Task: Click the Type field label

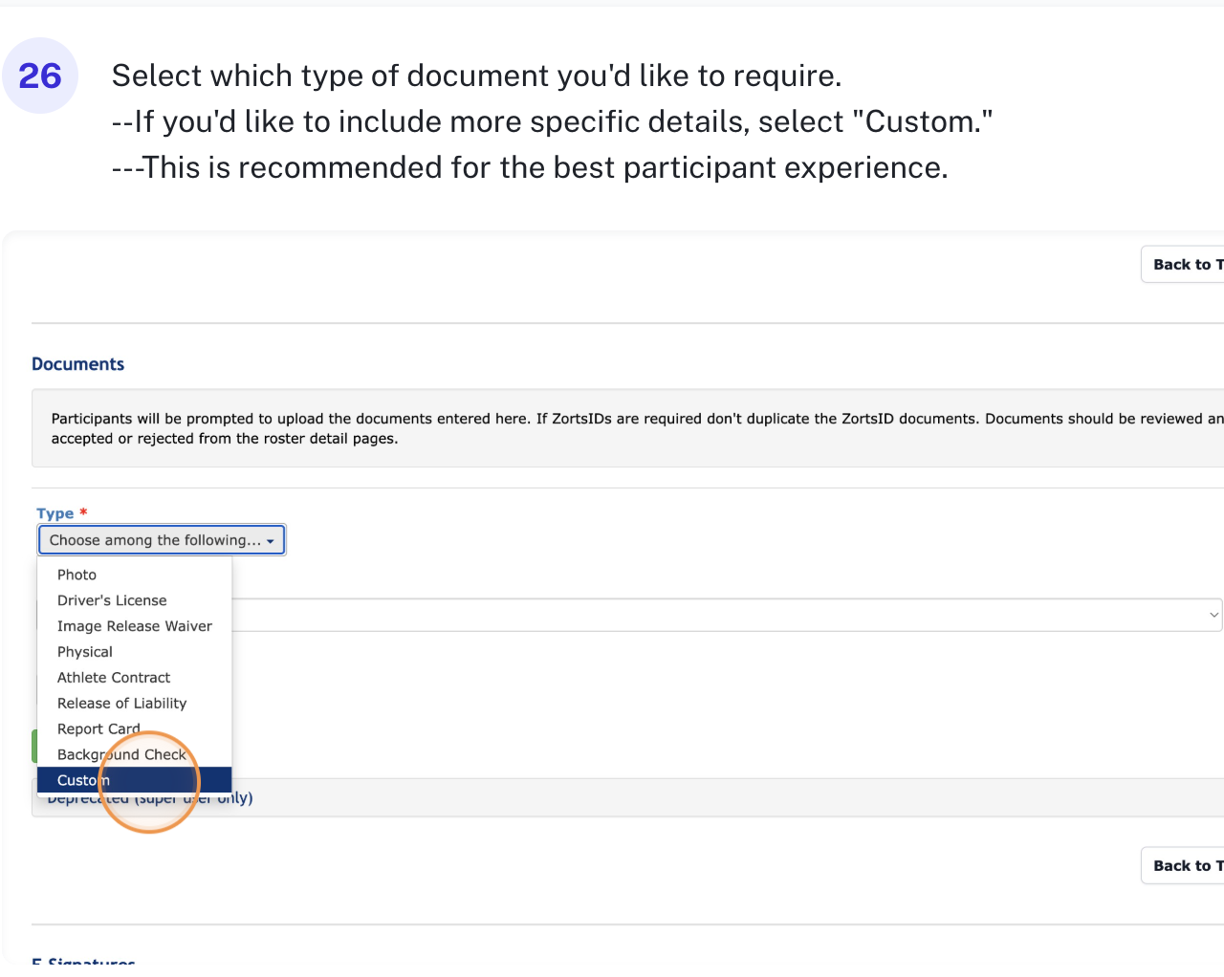Action: pos(55,513)
